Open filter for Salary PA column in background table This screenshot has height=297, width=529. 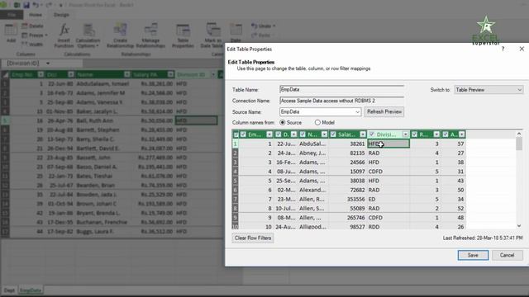(x=170, y=74)
